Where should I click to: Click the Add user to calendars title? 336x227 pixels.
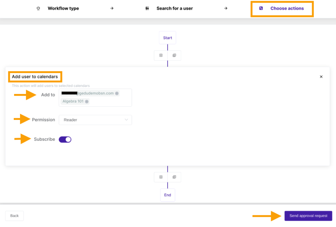point(35,77)
